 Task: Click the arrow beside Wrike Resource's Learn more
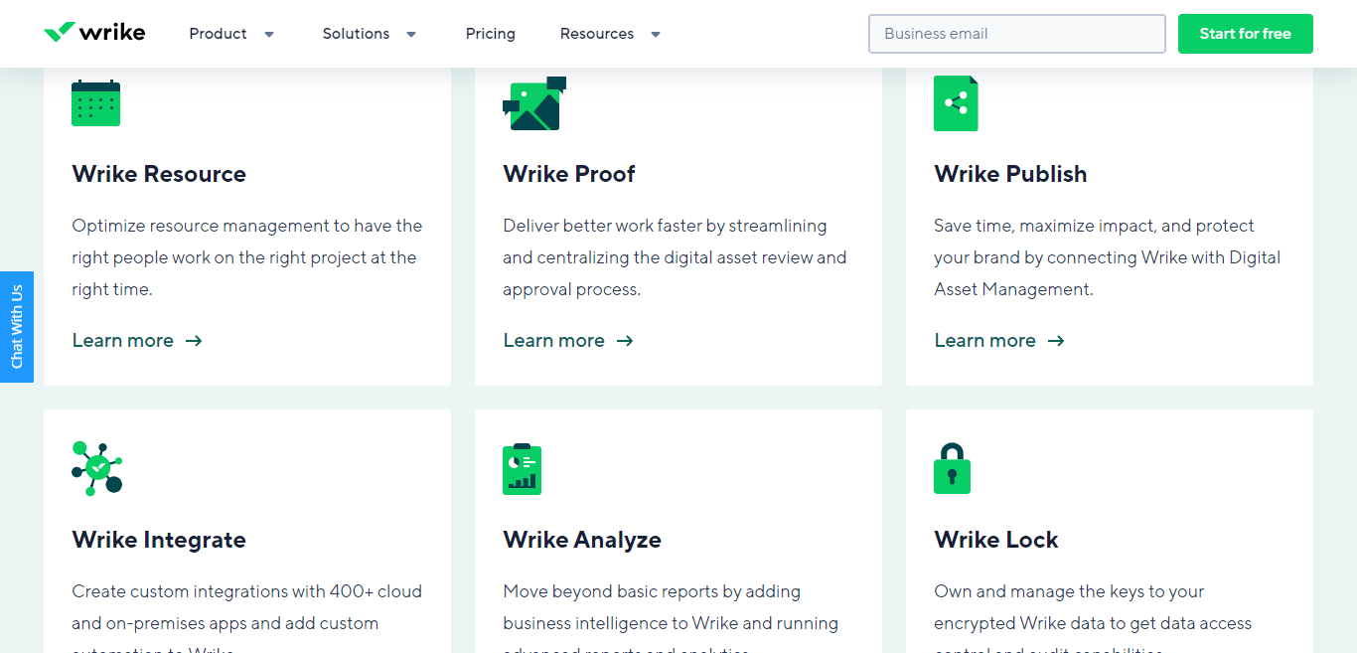(x=194, y=341)
